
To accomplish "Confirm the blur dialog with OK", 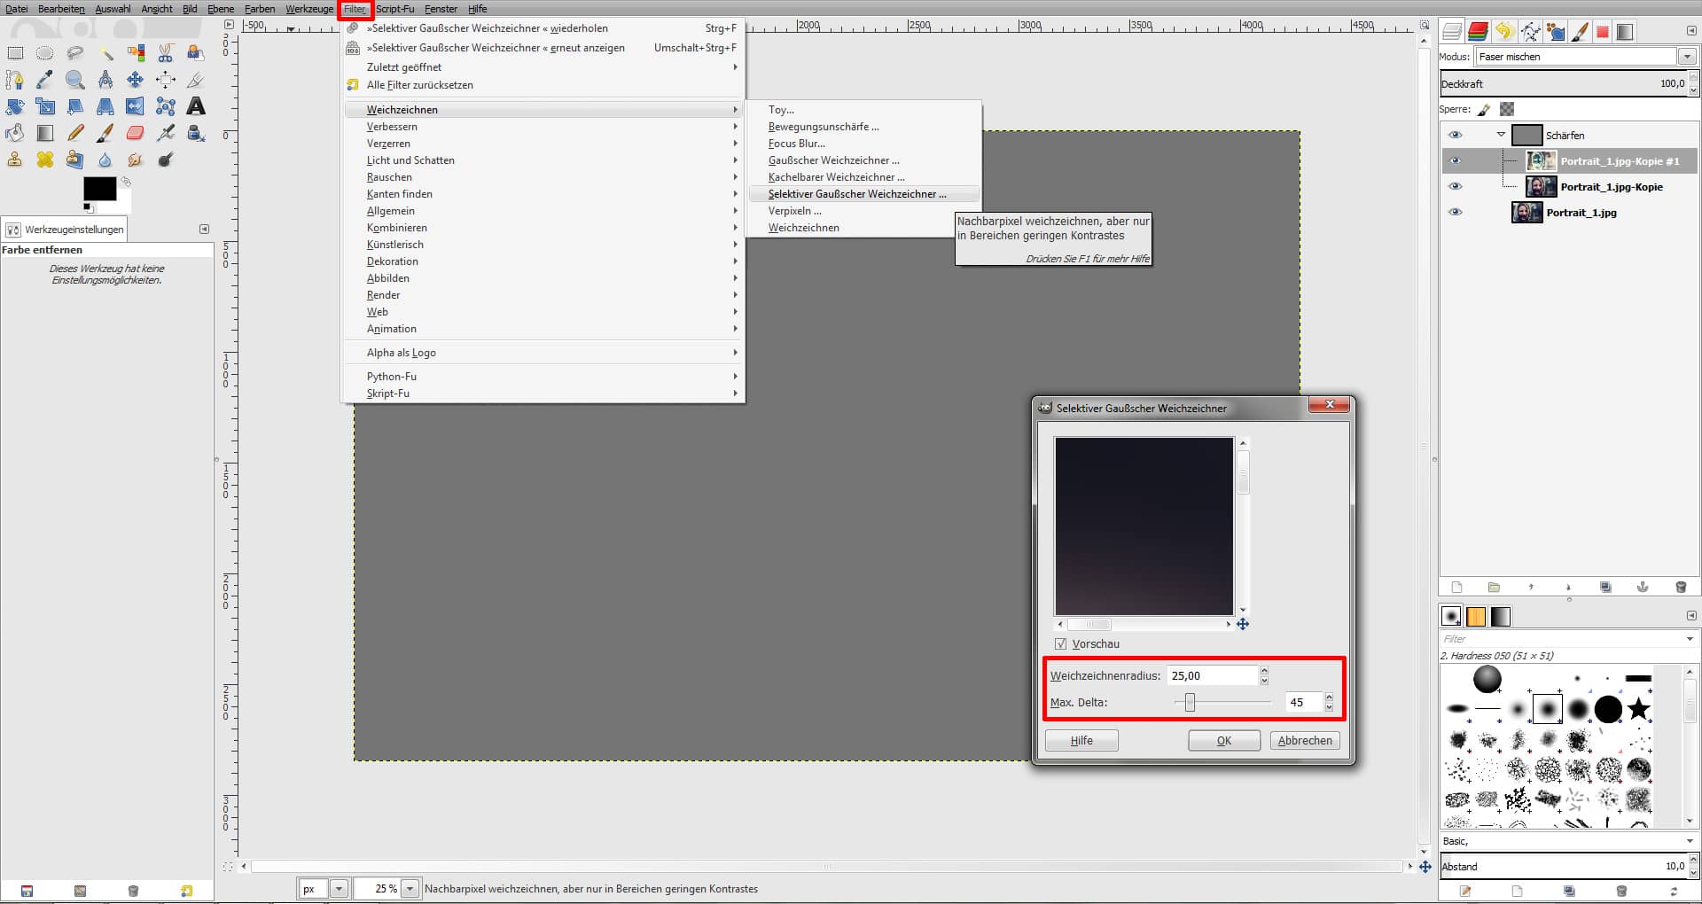I will click(x=1223, y=740).
